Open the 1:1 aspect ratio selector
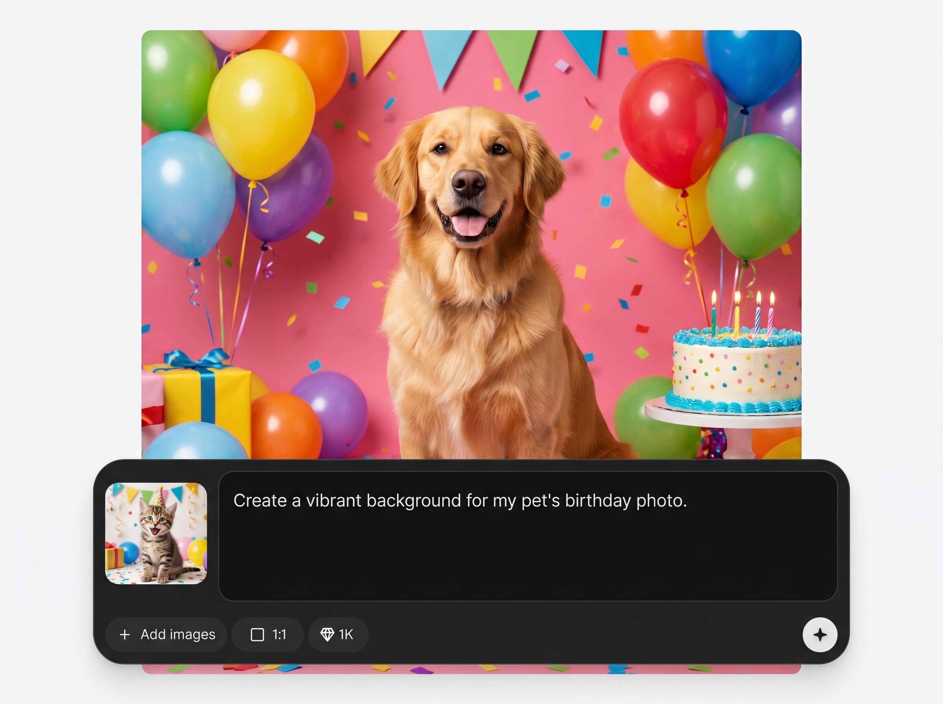 click(x=268, y=634)
